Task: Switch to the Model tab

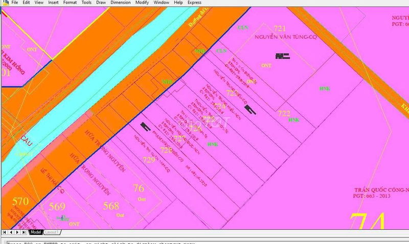Action: (35, 232)
